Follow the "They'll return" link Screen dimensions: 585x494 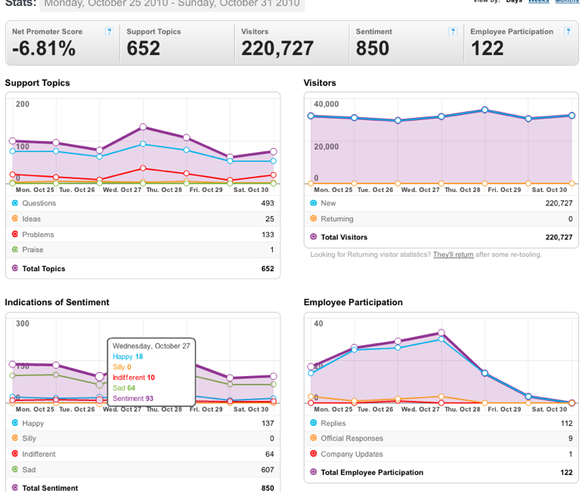pyautogui.click(x=453, y=255)
